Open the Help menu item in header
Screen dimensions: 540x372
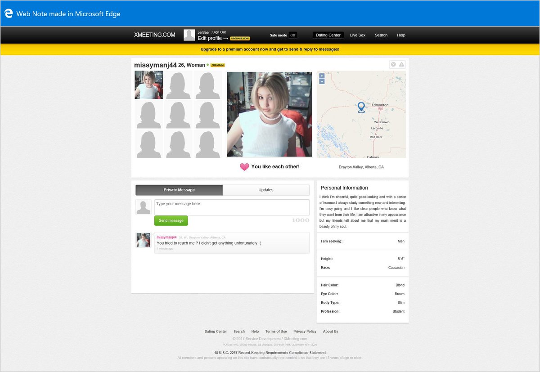click(x=401, y=35)
